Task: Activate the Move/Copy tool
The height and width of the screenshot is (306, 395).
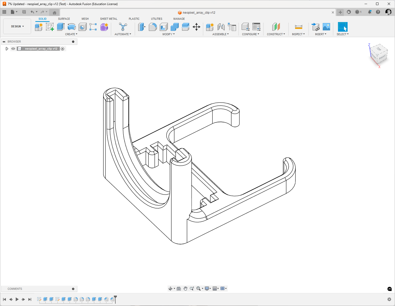Action: pos(196,27)
